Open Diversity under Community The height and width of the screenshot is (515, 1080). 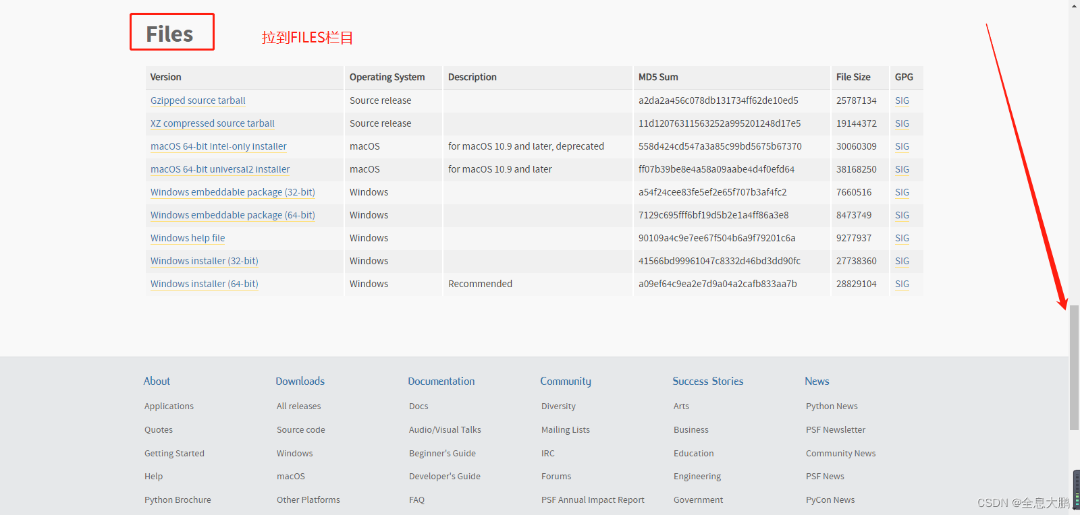(x=558, y=406)
